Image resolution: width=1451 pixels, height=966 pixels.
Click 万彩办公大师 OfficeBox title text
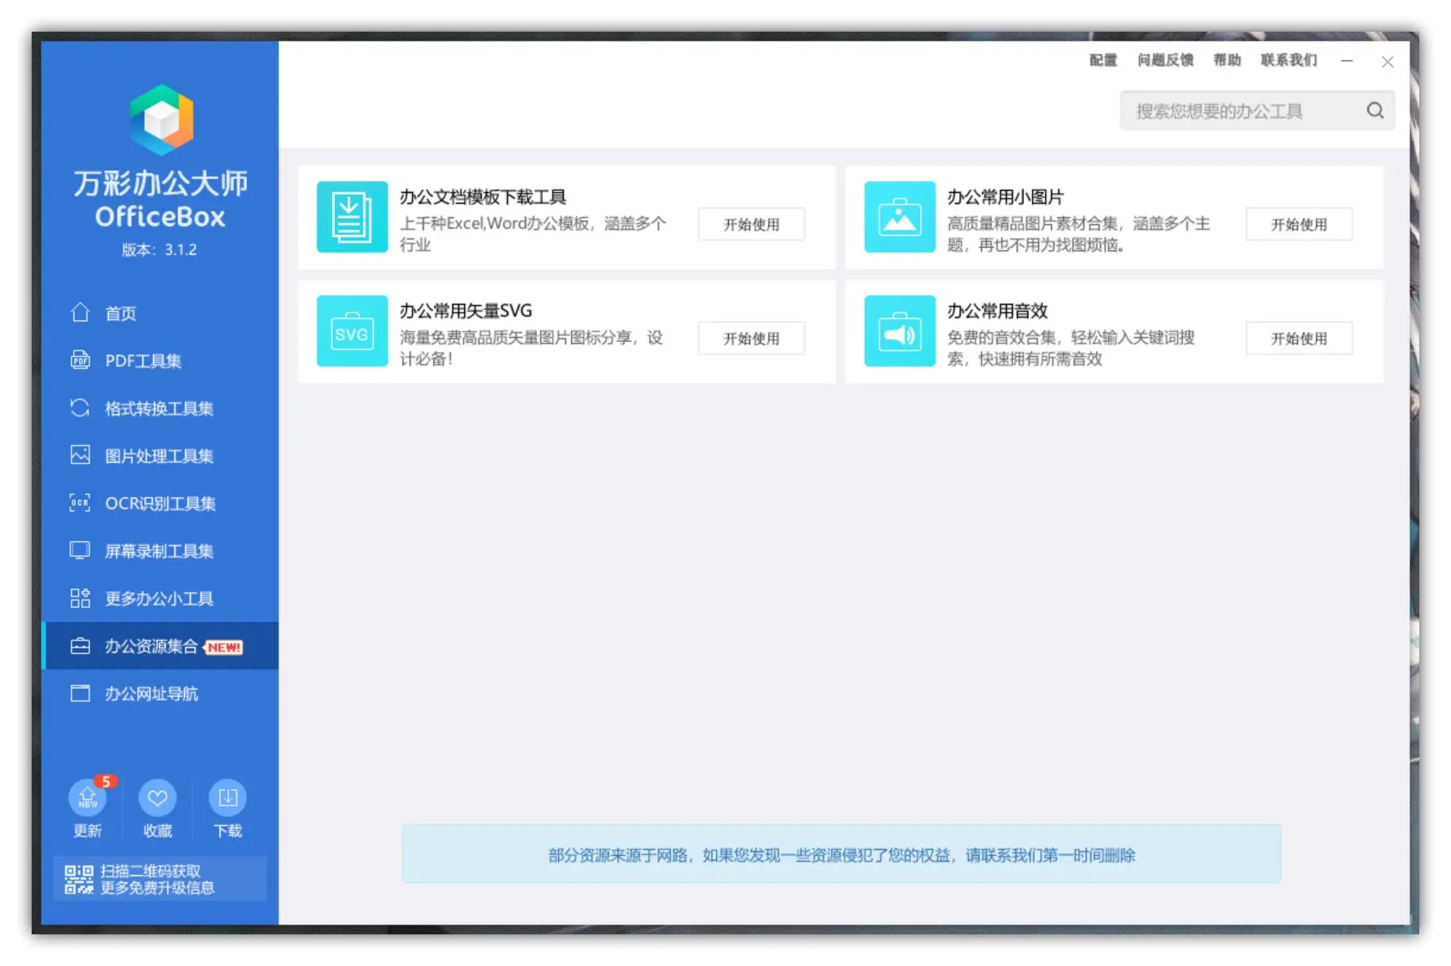point(160,199)
